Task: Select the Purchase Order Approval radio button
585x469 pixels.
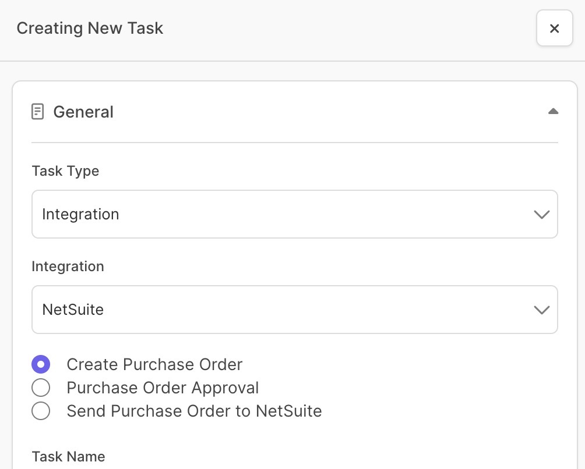Action: pos(41,388)
